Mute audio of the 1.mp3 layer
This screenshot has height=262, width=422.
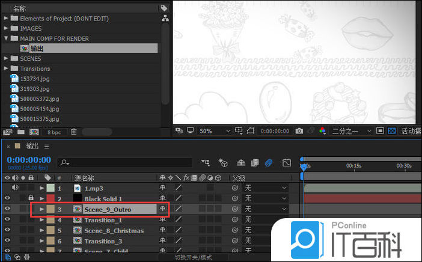[x=15, y=188]
